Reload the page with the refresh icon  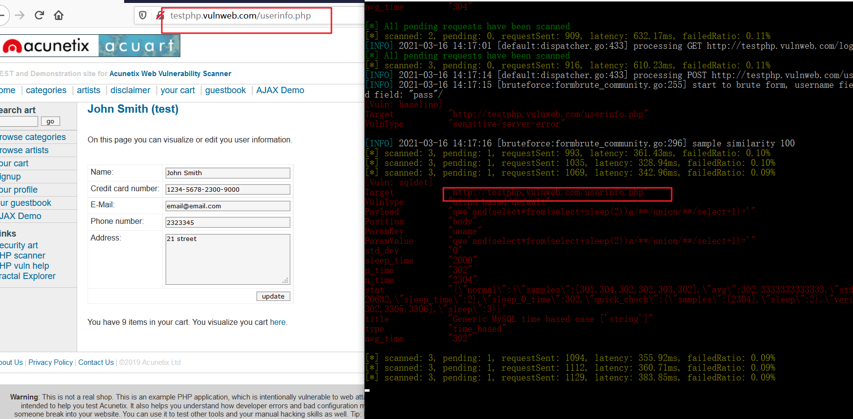click(40, 15)
